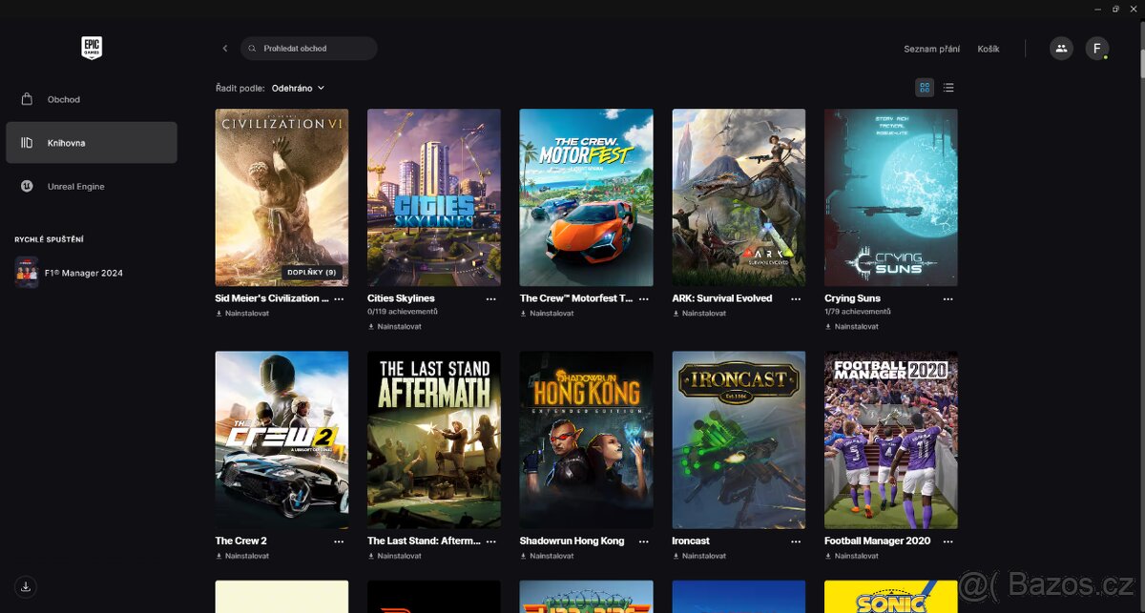Click Nainstalovat icon under Sid Meier's Civilization
1145x613 pixels.
pyautogui.click(x=218, y=313)
